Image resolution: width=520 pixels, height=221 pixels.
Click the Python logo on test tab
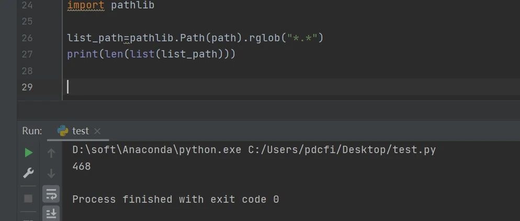(63, 131)
